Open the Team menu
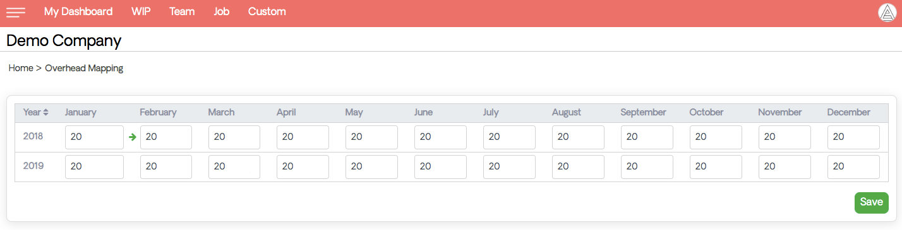902x230 pixels. [182, 11]
